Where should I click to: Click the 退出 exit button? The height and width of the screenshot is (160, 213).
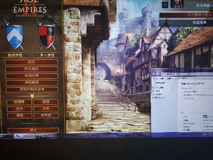(x=33, y=130)
